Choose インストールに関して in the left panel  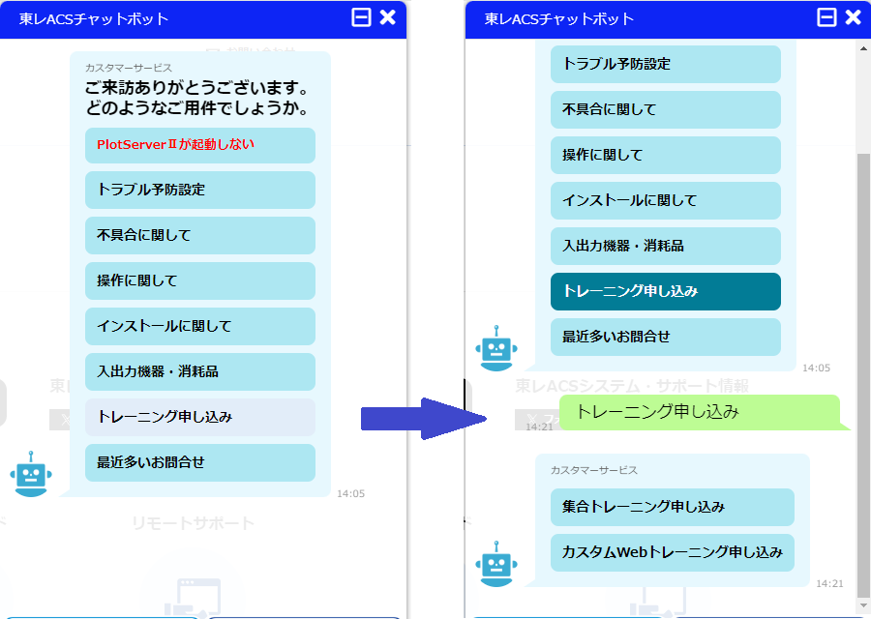199,326
